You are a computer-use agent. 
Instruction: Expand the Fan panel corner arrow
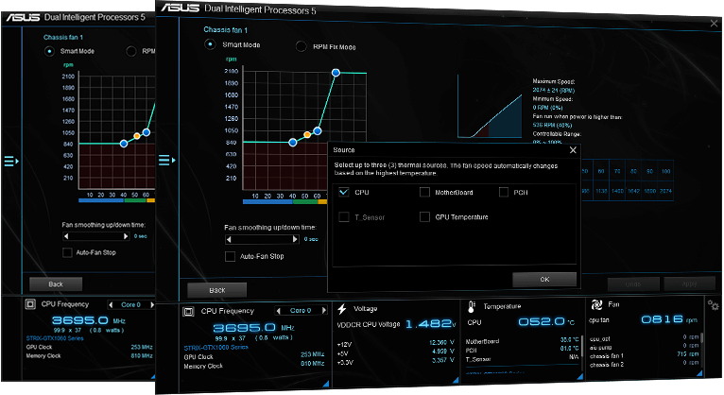click(699, 373)
